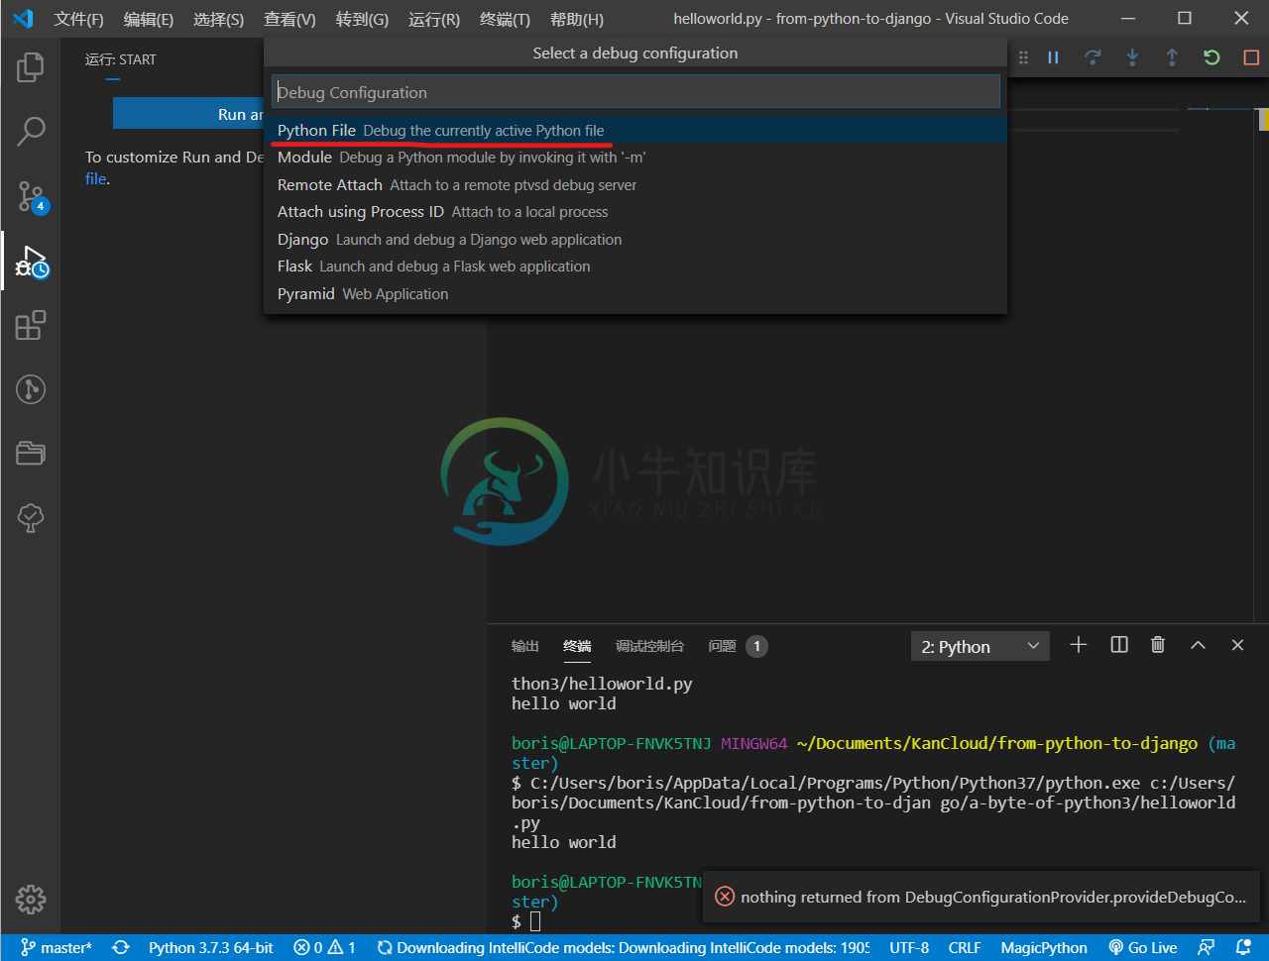Click the 'nothing returned from DebugConfigurationProvider' error notification
Viewport: 1269px width, 961px height.
click(981, 897)
